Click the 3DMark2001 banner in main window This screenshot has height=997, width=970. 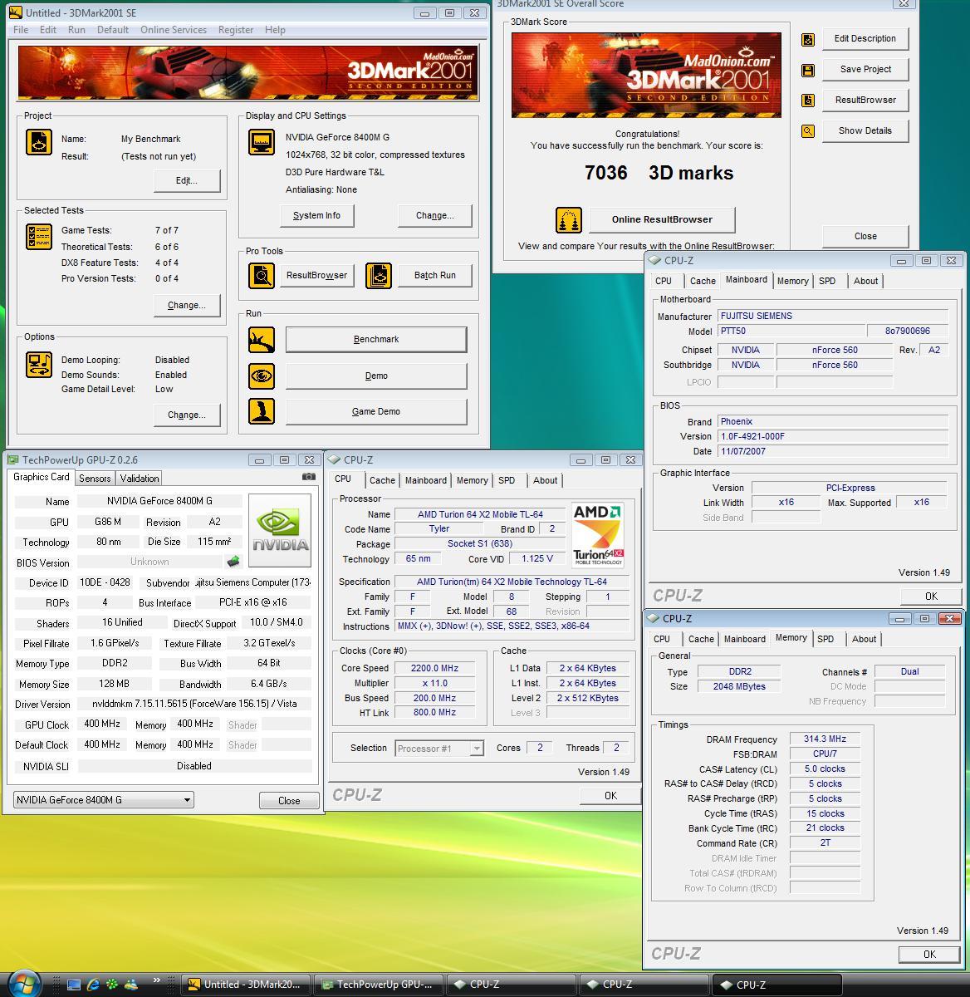coord(247,72)
